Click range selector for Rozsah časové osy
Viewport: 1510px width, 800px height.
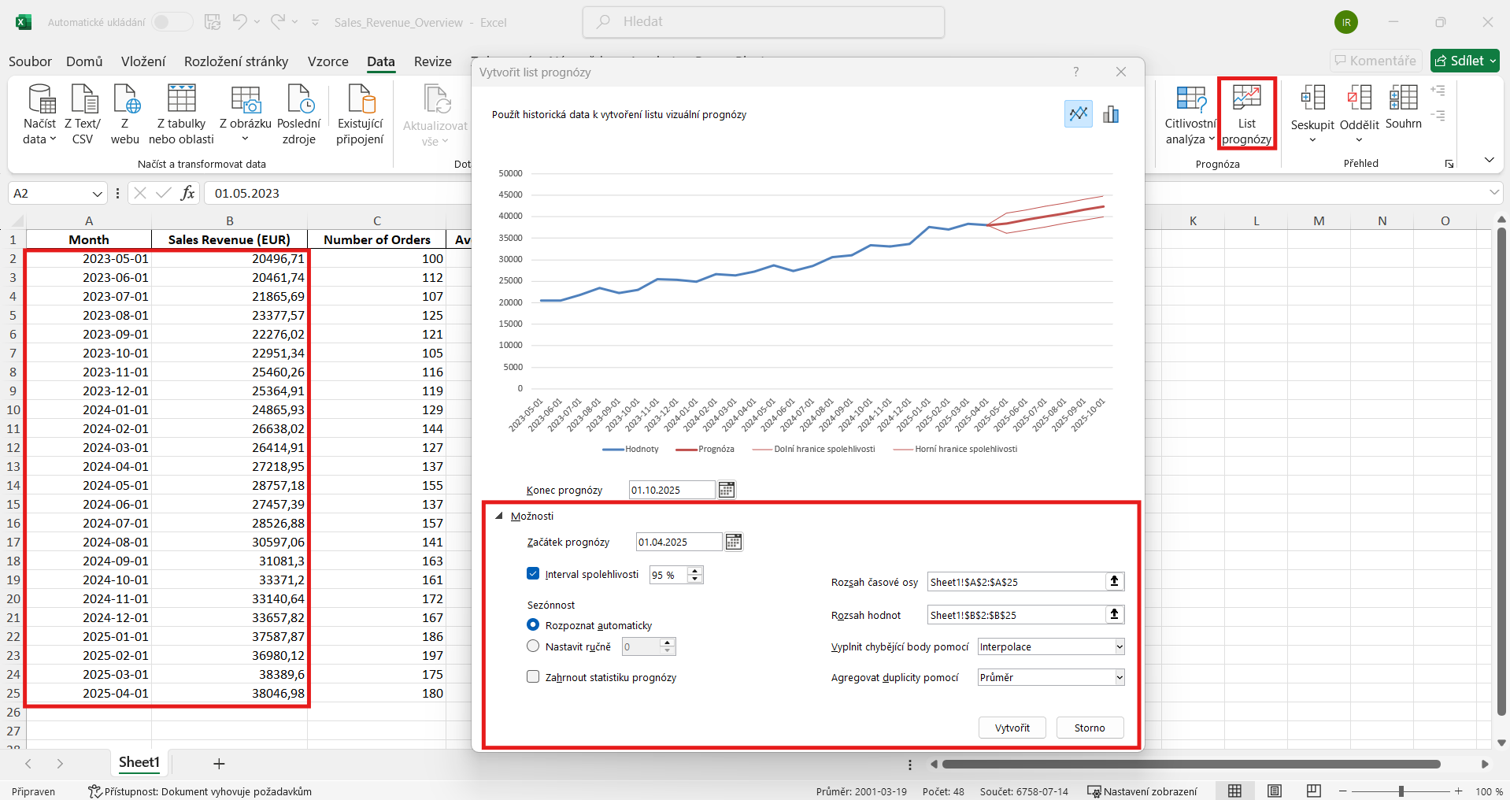1114,582
